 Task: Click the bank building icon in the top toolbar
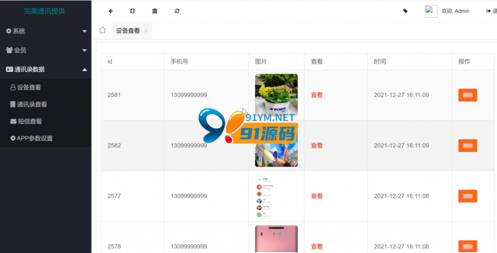click(155, 11)
